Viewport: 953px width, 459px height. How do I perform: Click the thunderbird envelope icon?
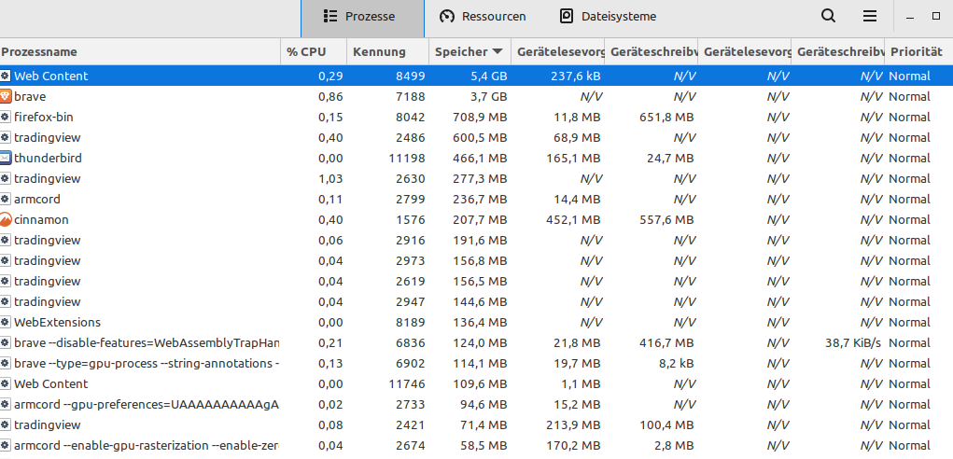coord(6,159)
